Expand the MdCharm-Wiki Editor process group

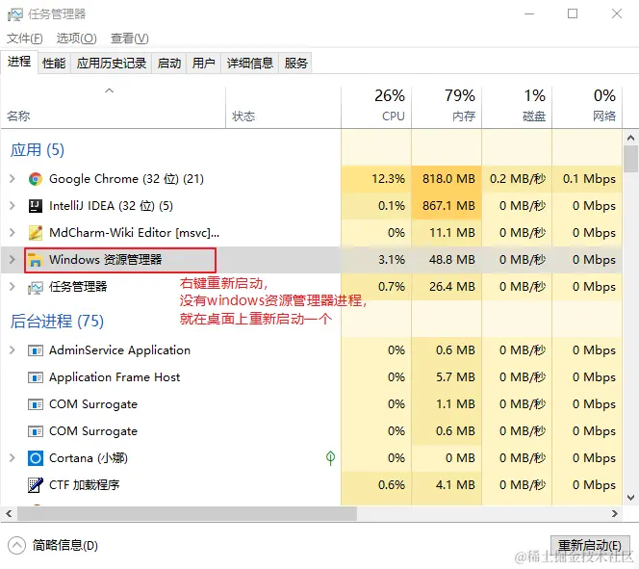13,232
